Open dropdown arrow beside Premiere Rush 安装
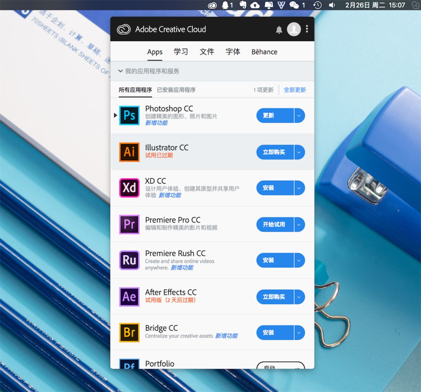This screenshot has height=392, width=421. (299, 261)
